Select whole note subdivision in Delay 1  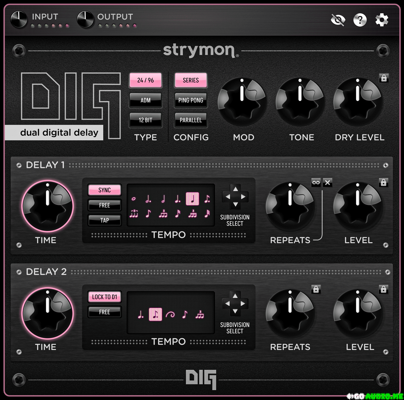(x=134, y=199)
